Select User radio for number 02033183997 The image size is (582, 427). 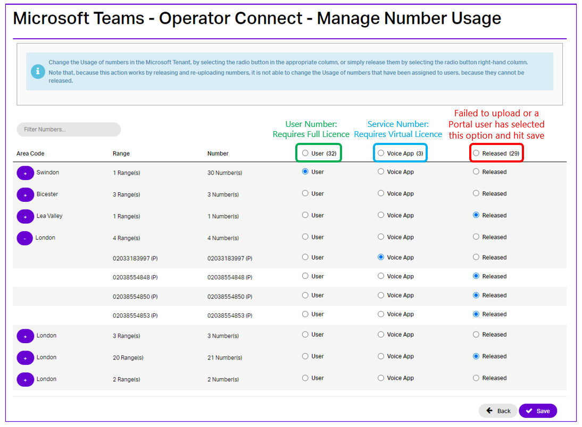point(305,257)
